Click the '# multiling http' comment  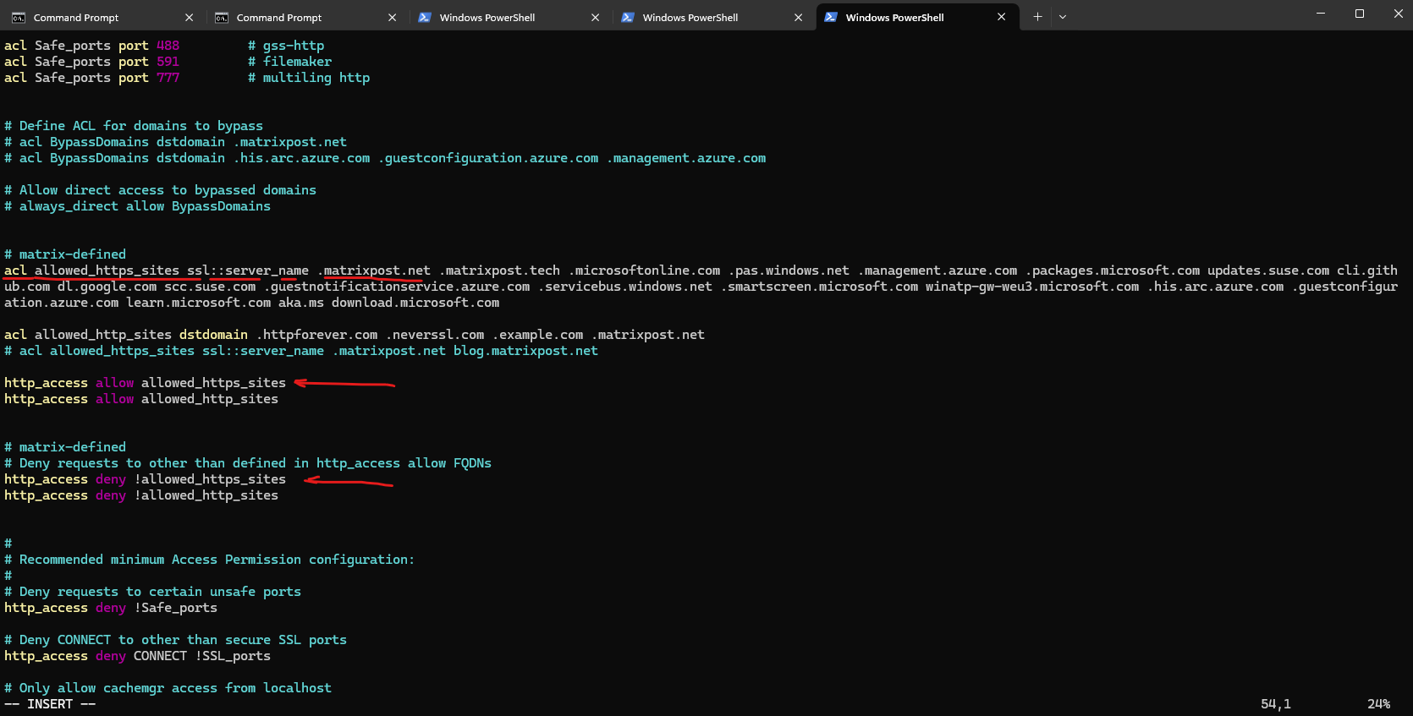click(309, 78)
